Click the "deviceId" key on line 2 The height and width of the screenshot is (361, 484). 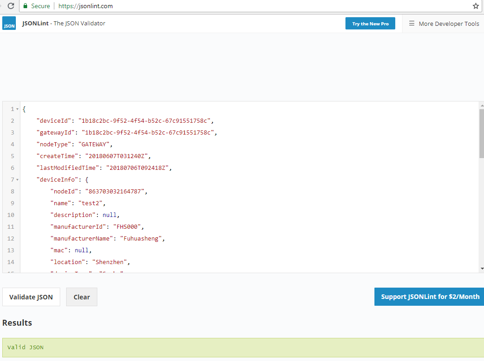tap(54, 121)
